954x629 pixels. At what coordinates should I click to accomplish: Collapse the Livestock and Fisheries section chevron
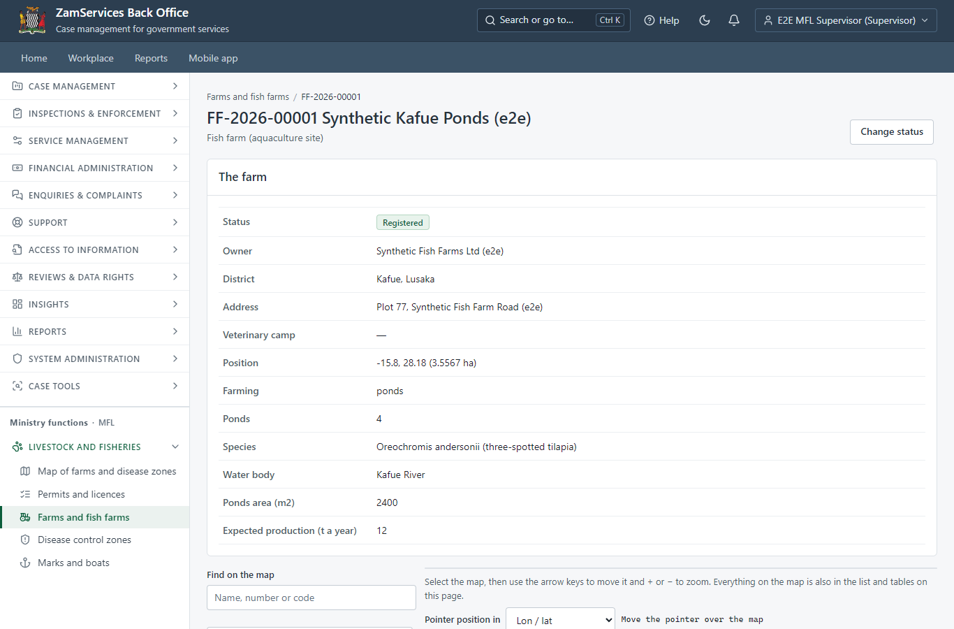click(175, 447)
